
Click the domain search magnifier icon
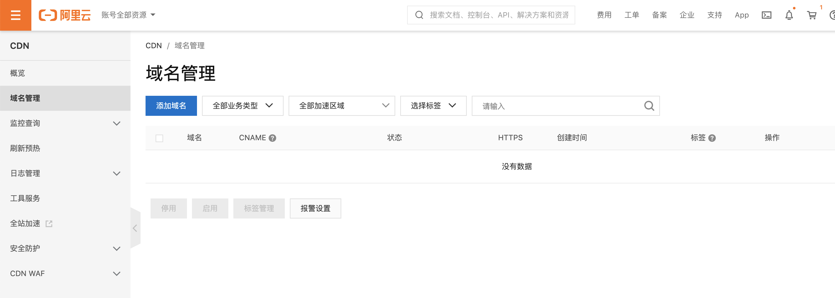coord(649,106)
